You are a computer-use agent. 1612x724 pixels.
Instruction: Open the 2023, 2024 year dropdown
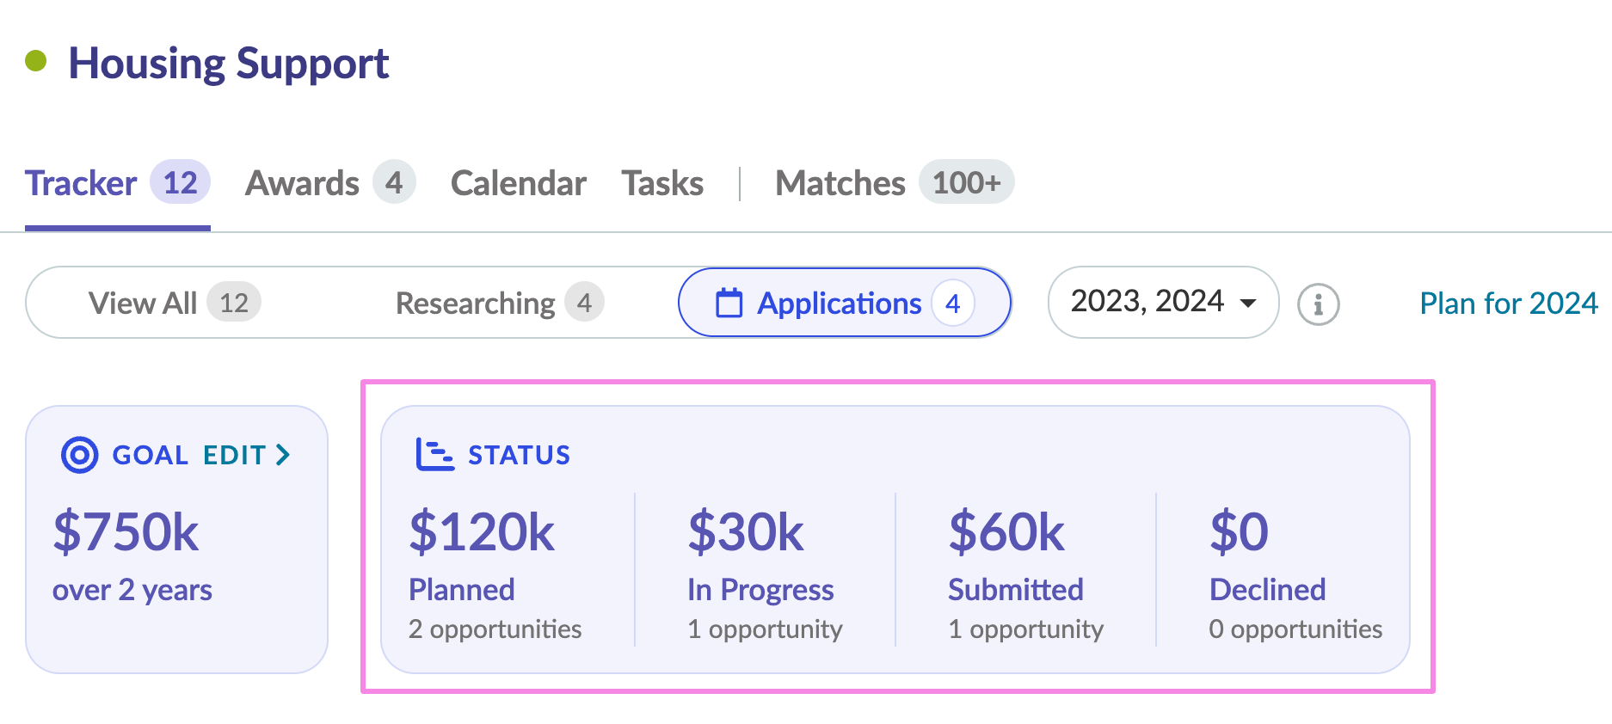pyautogui.click(x=1162, y=303)
